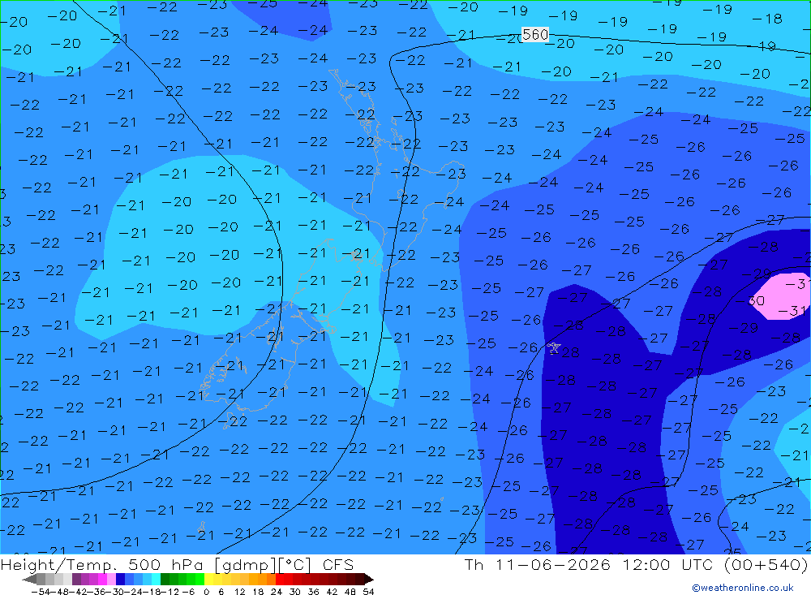Pick the light pink legend swatch
This screenshot has width=811, height=595.
111,580
